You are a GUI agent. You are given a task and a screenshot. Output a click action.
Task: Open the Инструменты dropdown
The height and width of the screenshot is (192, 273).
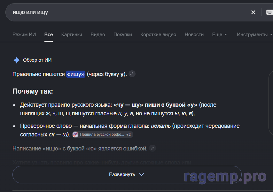tap(254, 35)
